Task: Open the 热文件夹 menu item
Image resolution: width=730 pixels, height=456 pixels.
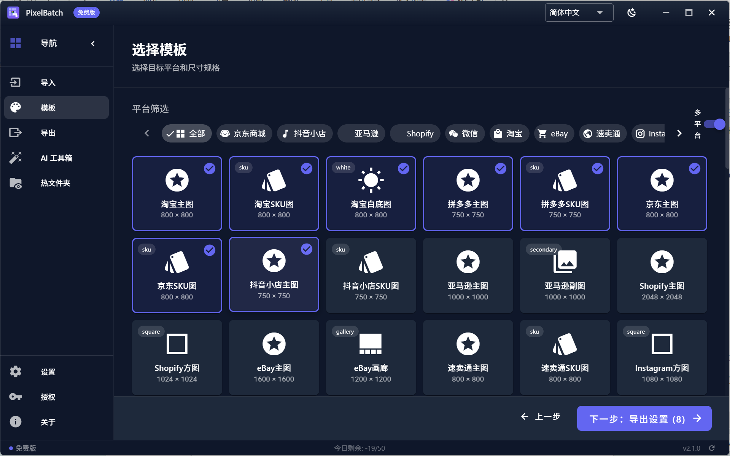Action: (56, 183)
